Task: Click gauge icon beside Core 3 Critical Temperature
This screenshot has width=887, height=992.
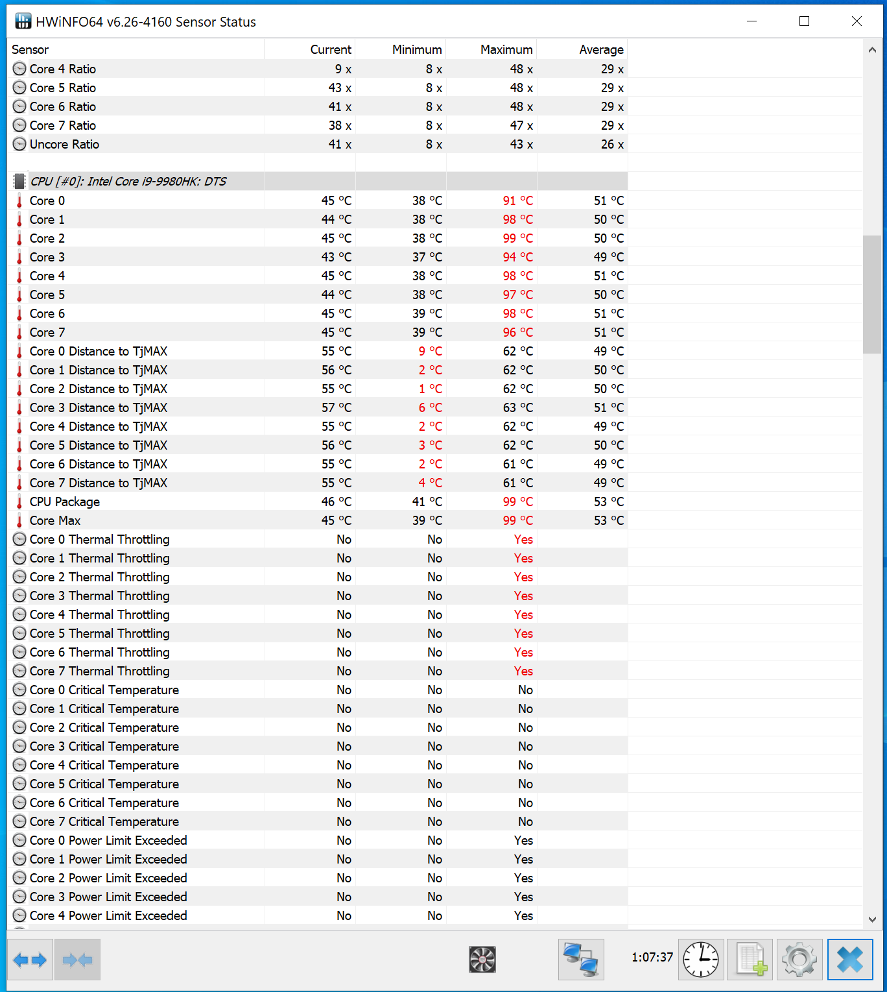Action: [19, 746]
